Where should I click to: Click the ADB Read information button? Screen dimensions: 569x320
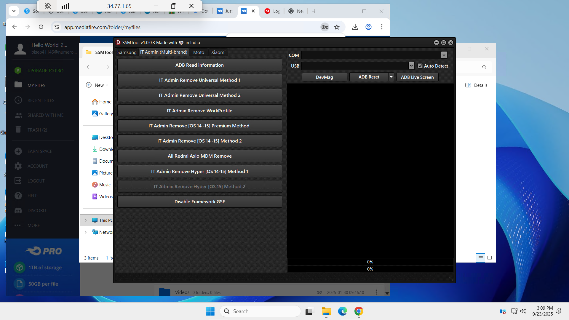[x=199, y=65]
